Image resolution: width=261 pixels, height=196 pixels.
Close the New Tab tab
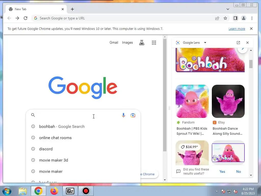pyautogui.click(x=63, y=9)
